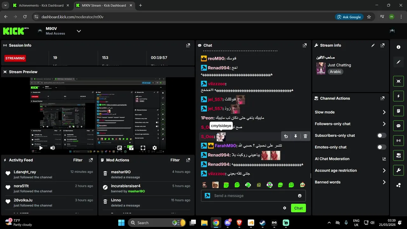
Task: Open Mod Actions Filter
Action: (175, 160)
